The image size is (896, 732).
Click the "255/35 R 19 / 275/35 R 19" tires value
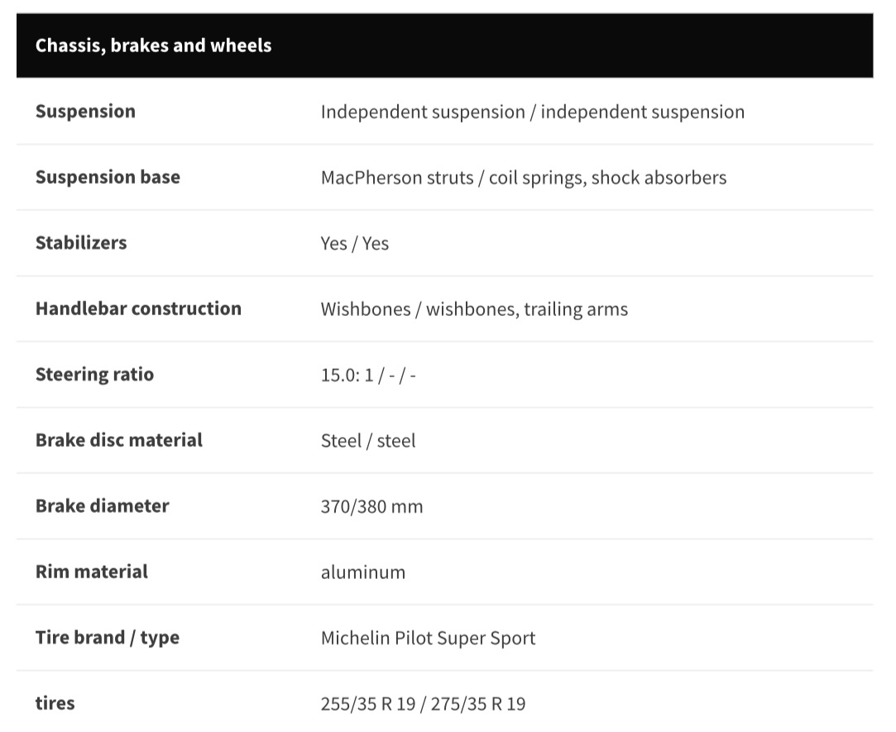[423, 704]
